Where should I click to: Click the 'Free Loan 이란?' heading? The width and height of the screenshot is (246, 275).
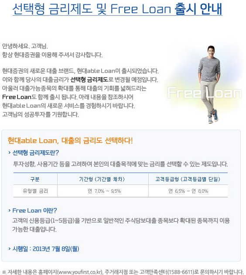click(34, 210)
